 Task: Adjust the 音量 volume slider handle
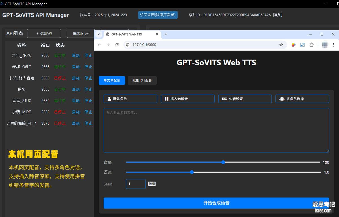click(223, 162)
